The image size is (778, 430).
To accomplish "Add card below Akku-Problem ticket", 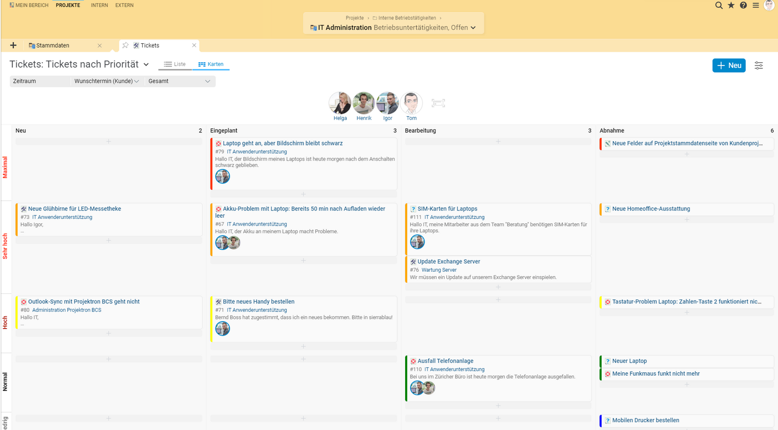I will (303, 261).
